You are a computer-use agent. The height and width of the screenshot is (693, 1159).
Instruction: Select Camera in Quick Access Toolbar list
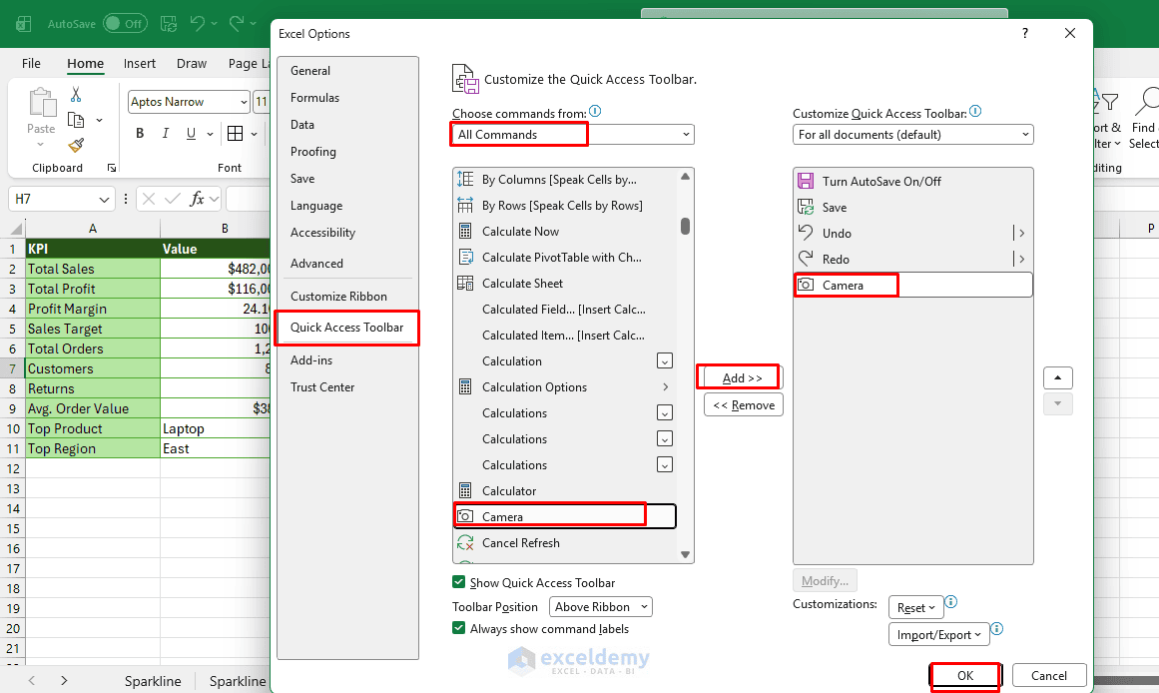[x=912, y=286]
